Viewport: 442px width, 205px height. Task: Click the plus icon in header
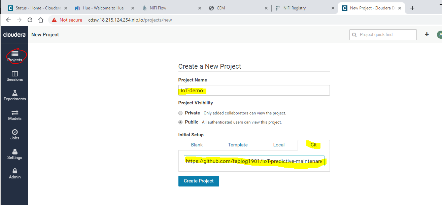coord(427,34)
